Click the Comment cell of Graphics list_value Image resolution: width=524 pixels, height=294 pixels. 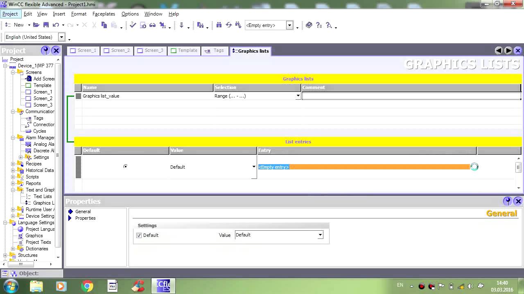(411, 96)
